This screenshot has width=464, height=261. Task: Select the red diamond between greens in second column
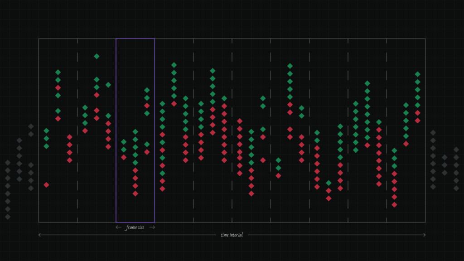58,87
